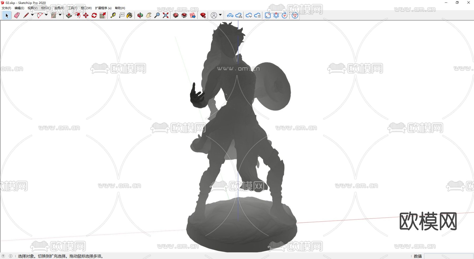474x259 pixels.
Task: Select the Paint Bucket tool
Action: [130, 16]
